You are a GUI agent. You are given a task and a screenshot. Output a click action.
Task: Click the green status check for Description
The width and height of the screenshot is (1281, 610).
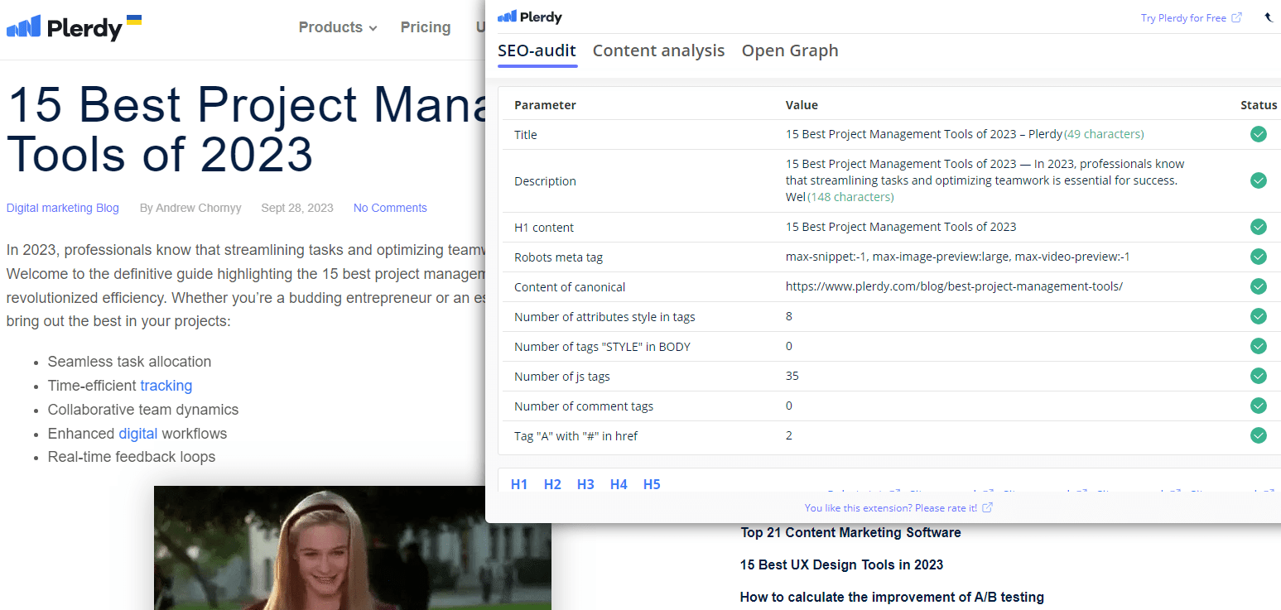coord(1259,180)
